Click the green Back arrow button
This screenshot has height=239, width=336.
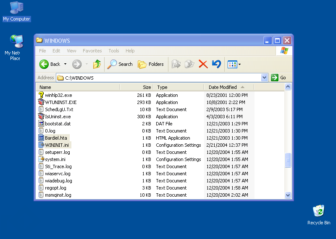pyautogui.click(x=44, y=64)
